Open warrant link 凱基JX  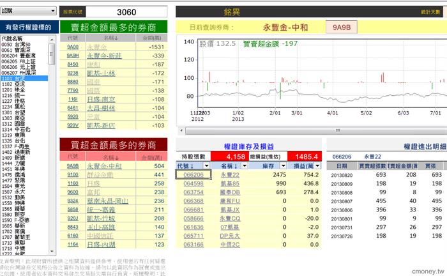[230, 210]
